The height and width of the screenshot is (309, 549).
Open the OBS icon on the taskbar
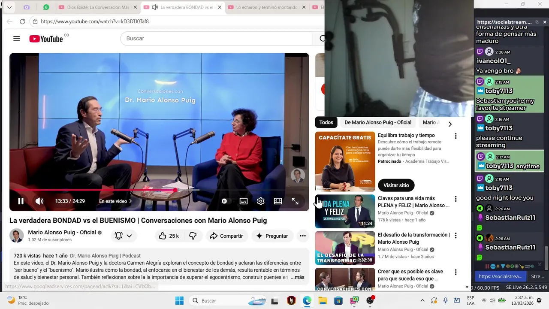[370, 300]
